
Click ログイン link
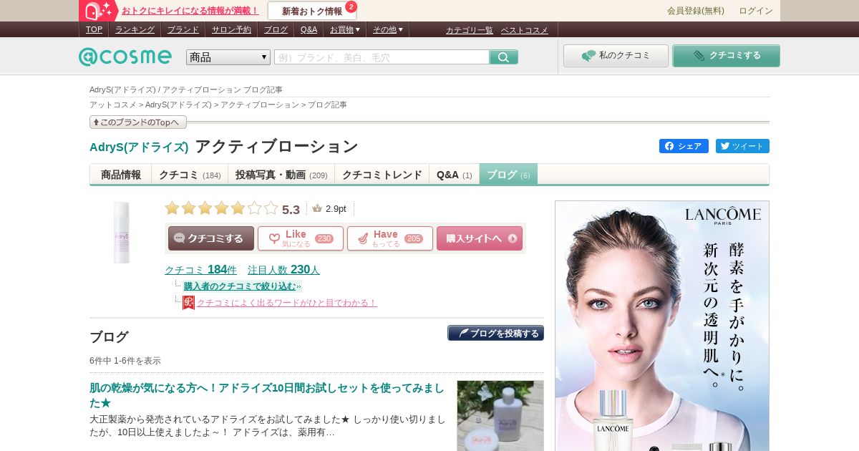pyautogui.click(x=756, y=11)
